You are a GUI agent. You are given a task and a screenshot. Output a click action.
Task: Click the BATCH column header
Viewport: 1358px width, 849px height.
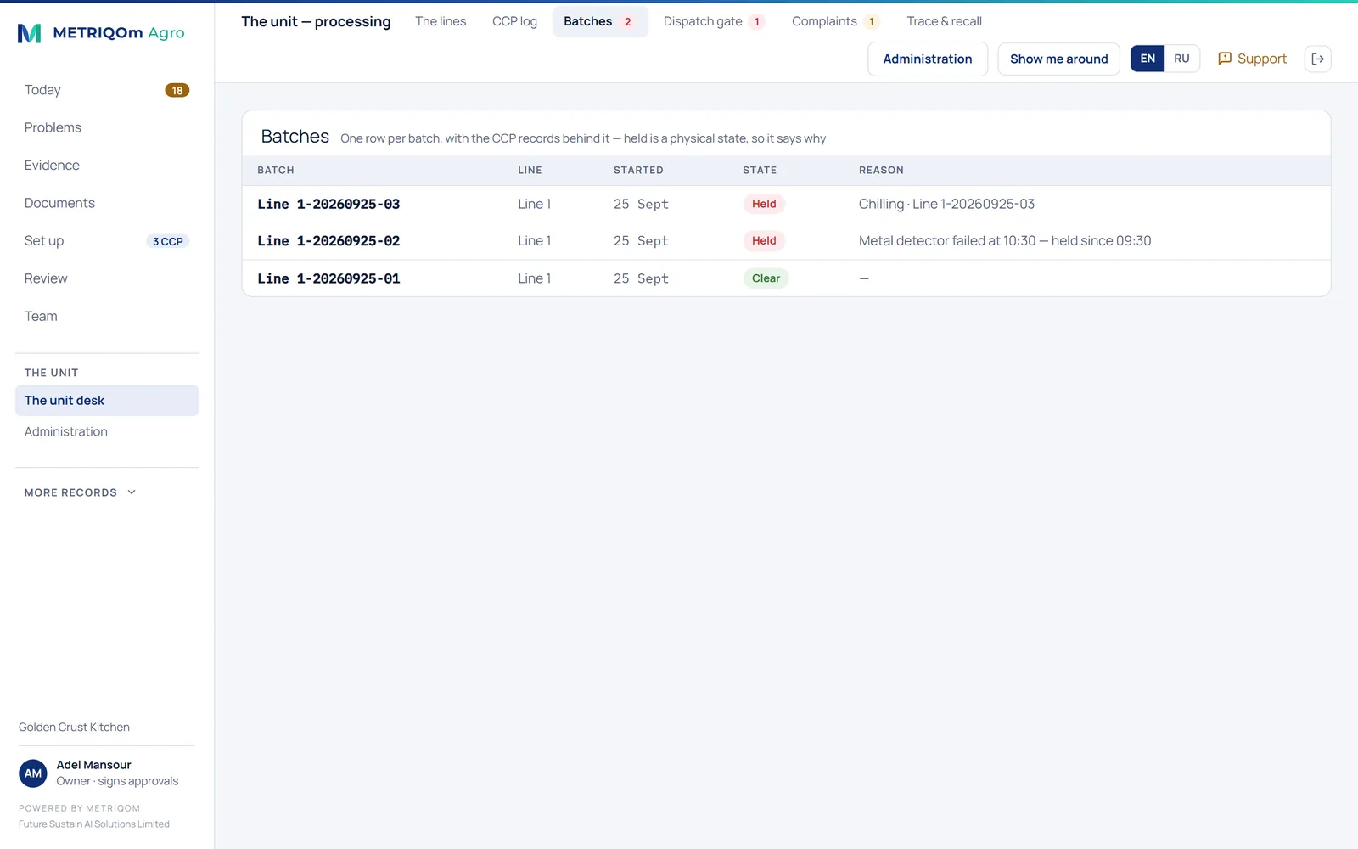276,170
